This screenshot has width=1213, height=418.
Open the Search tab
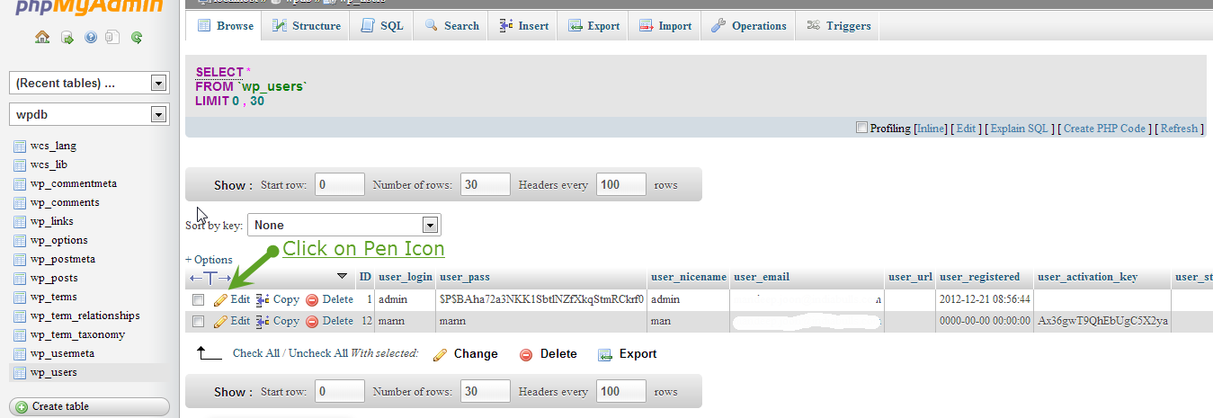[x=451, y=26]
